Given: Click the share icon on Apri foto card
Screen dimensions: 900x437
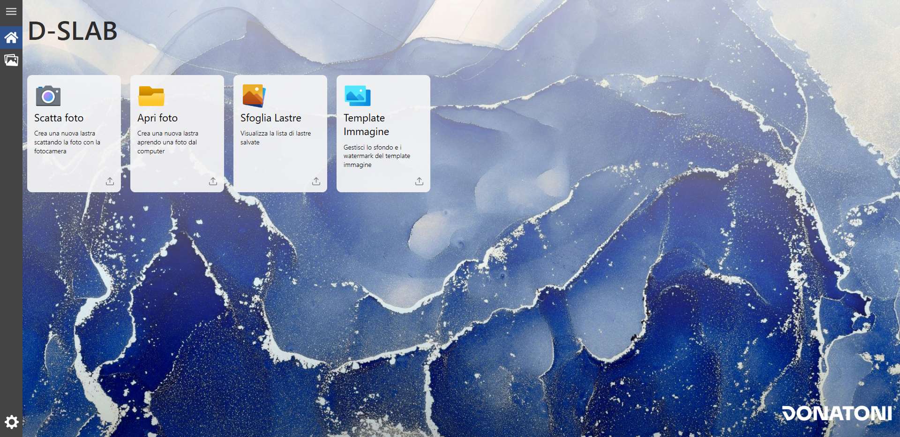Looking at the screenshot, I should tap(213, 181).
